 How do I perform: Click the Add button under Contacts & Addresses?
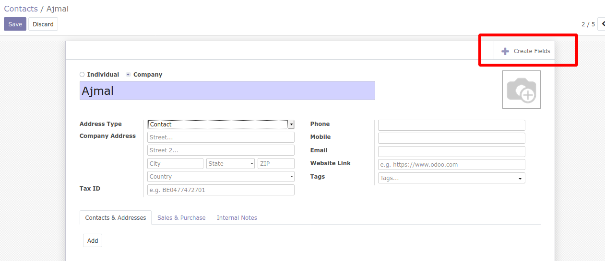tap(93, 241)
